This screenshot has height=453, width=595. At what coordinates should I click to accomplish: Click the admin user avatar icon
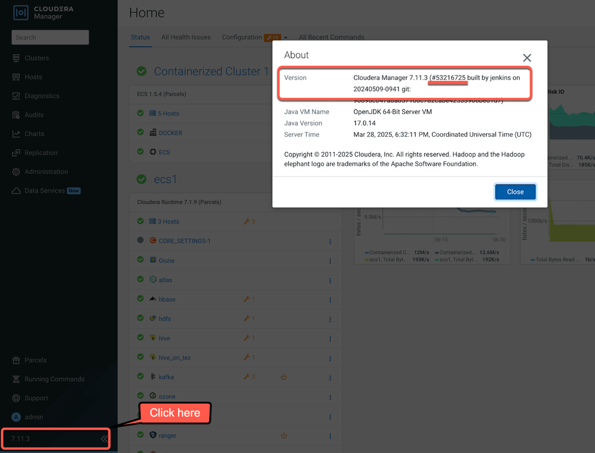[x=16, y=417]
